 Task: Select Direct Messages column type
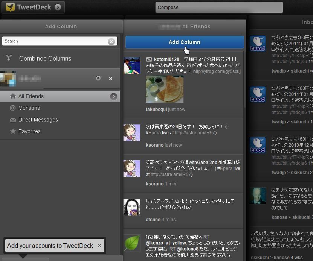click(60, 120)
